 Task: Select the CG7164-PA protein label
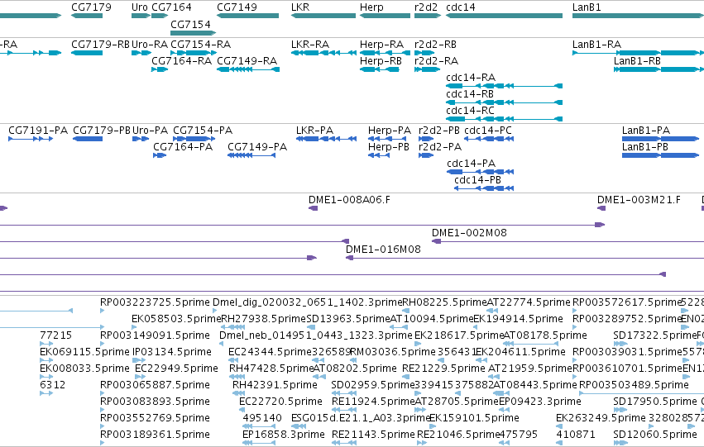183,147
